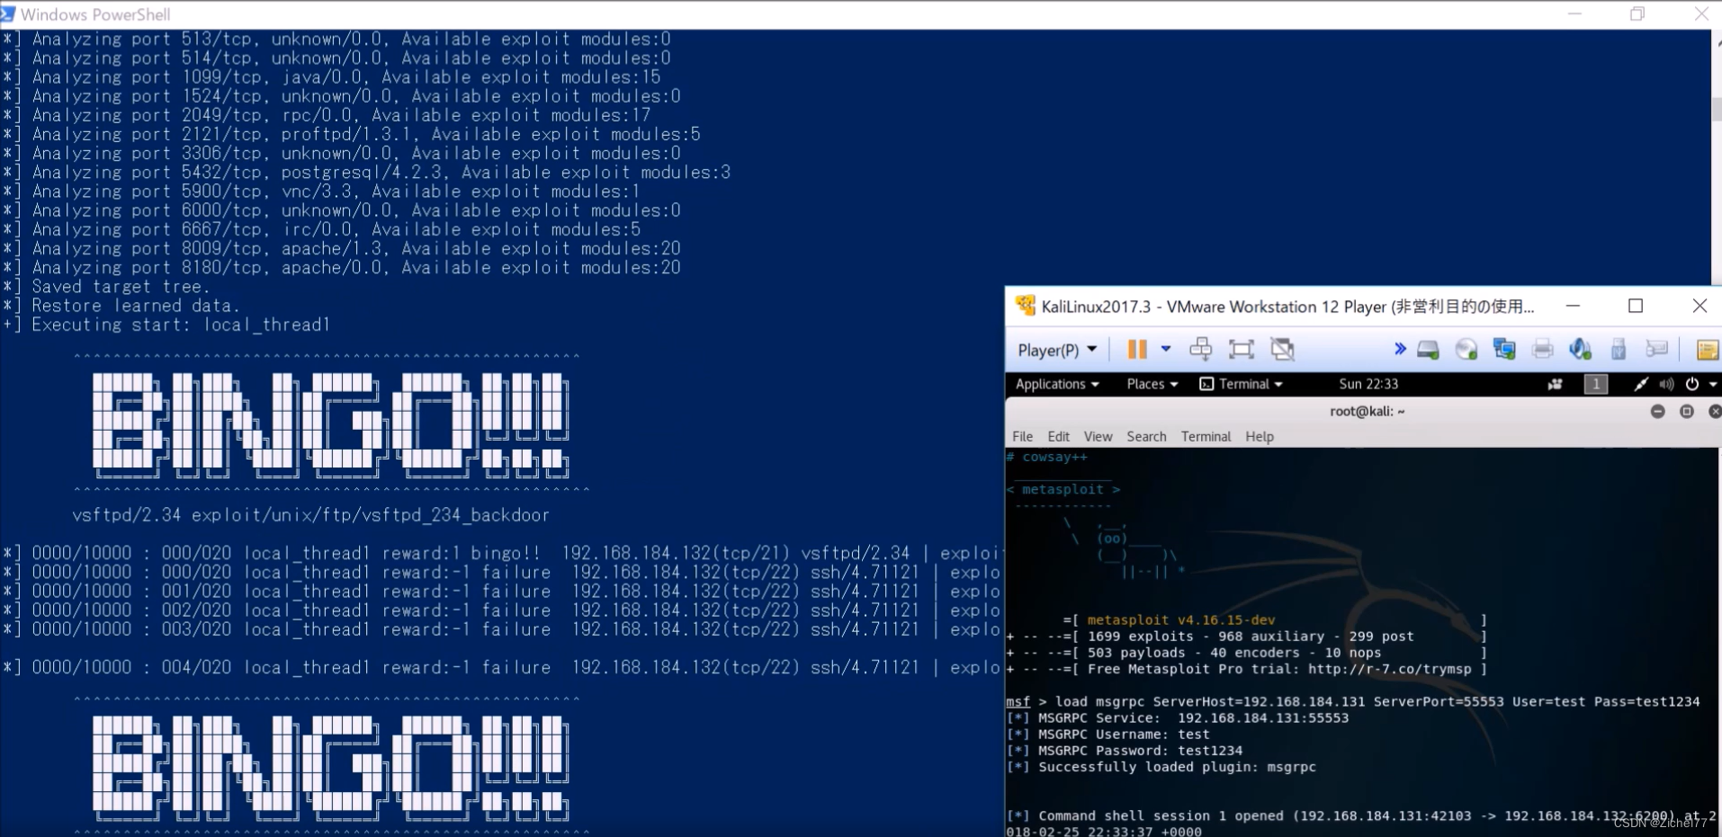This screenshot has width=1722, height=837.
Task: Click the 'reward:1 bingo!!' result line
Action: 501,553
